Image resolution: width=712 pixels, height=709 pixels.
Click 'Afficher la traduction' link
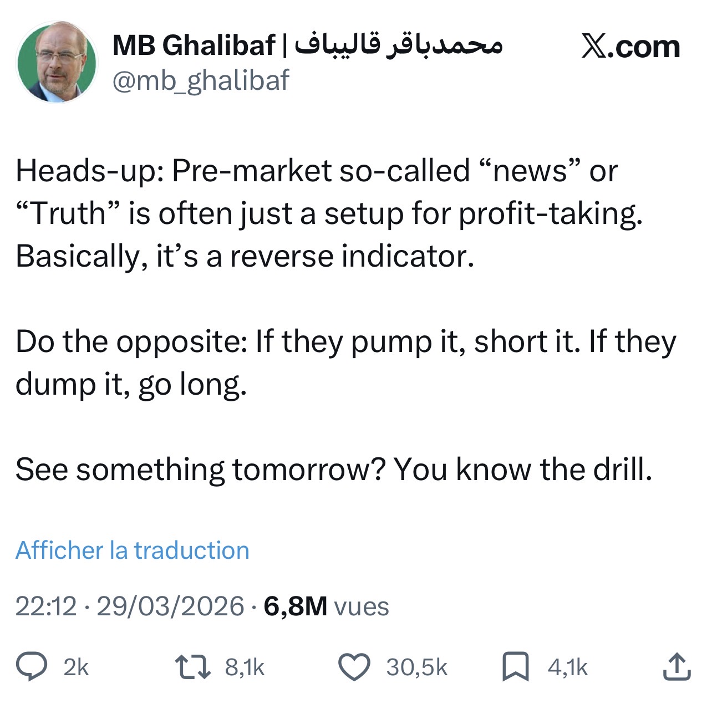[x=133, y=550]
